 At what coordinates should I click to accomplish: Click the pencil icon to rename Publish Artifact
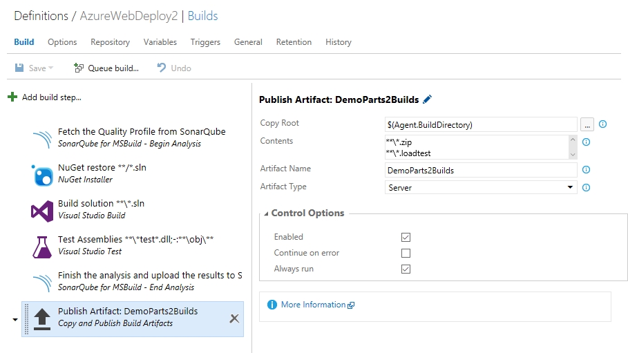pos(428,99)
